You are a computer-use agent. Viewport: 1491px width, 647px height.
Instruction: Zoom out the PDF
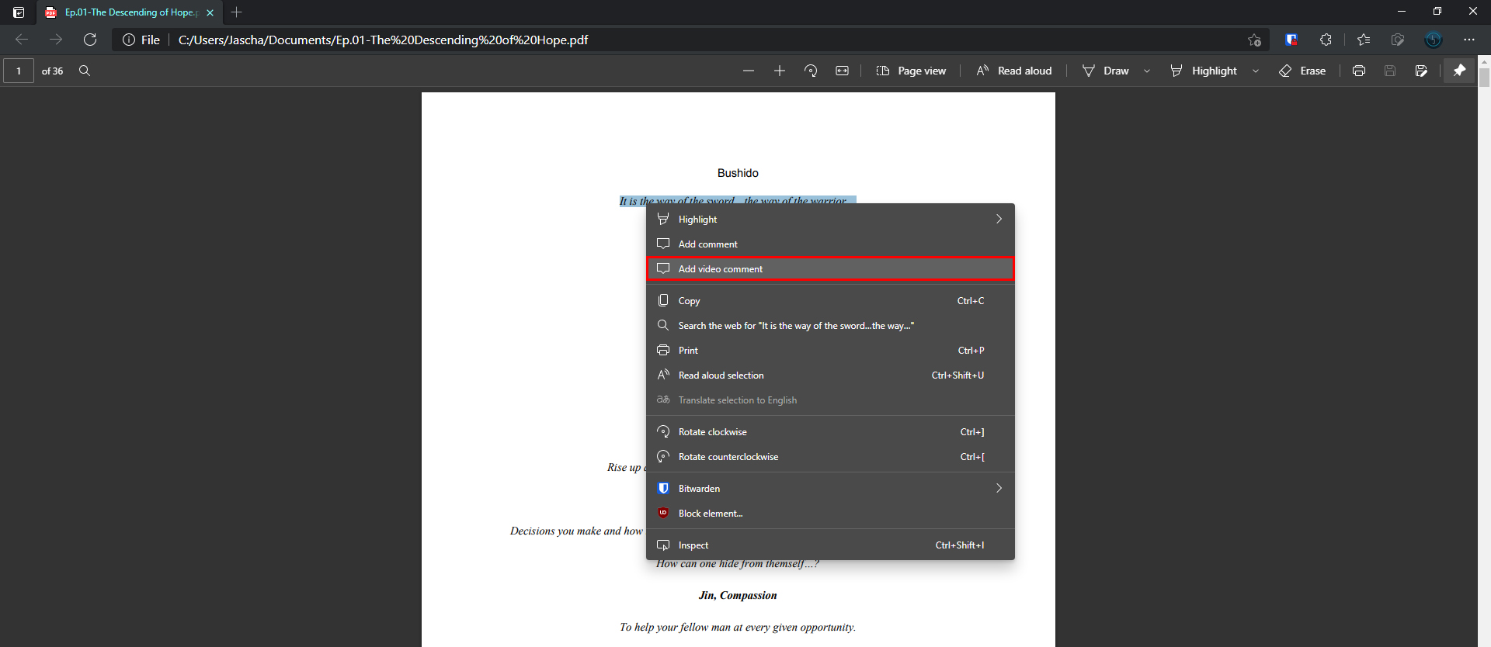(x=749, y=71)
